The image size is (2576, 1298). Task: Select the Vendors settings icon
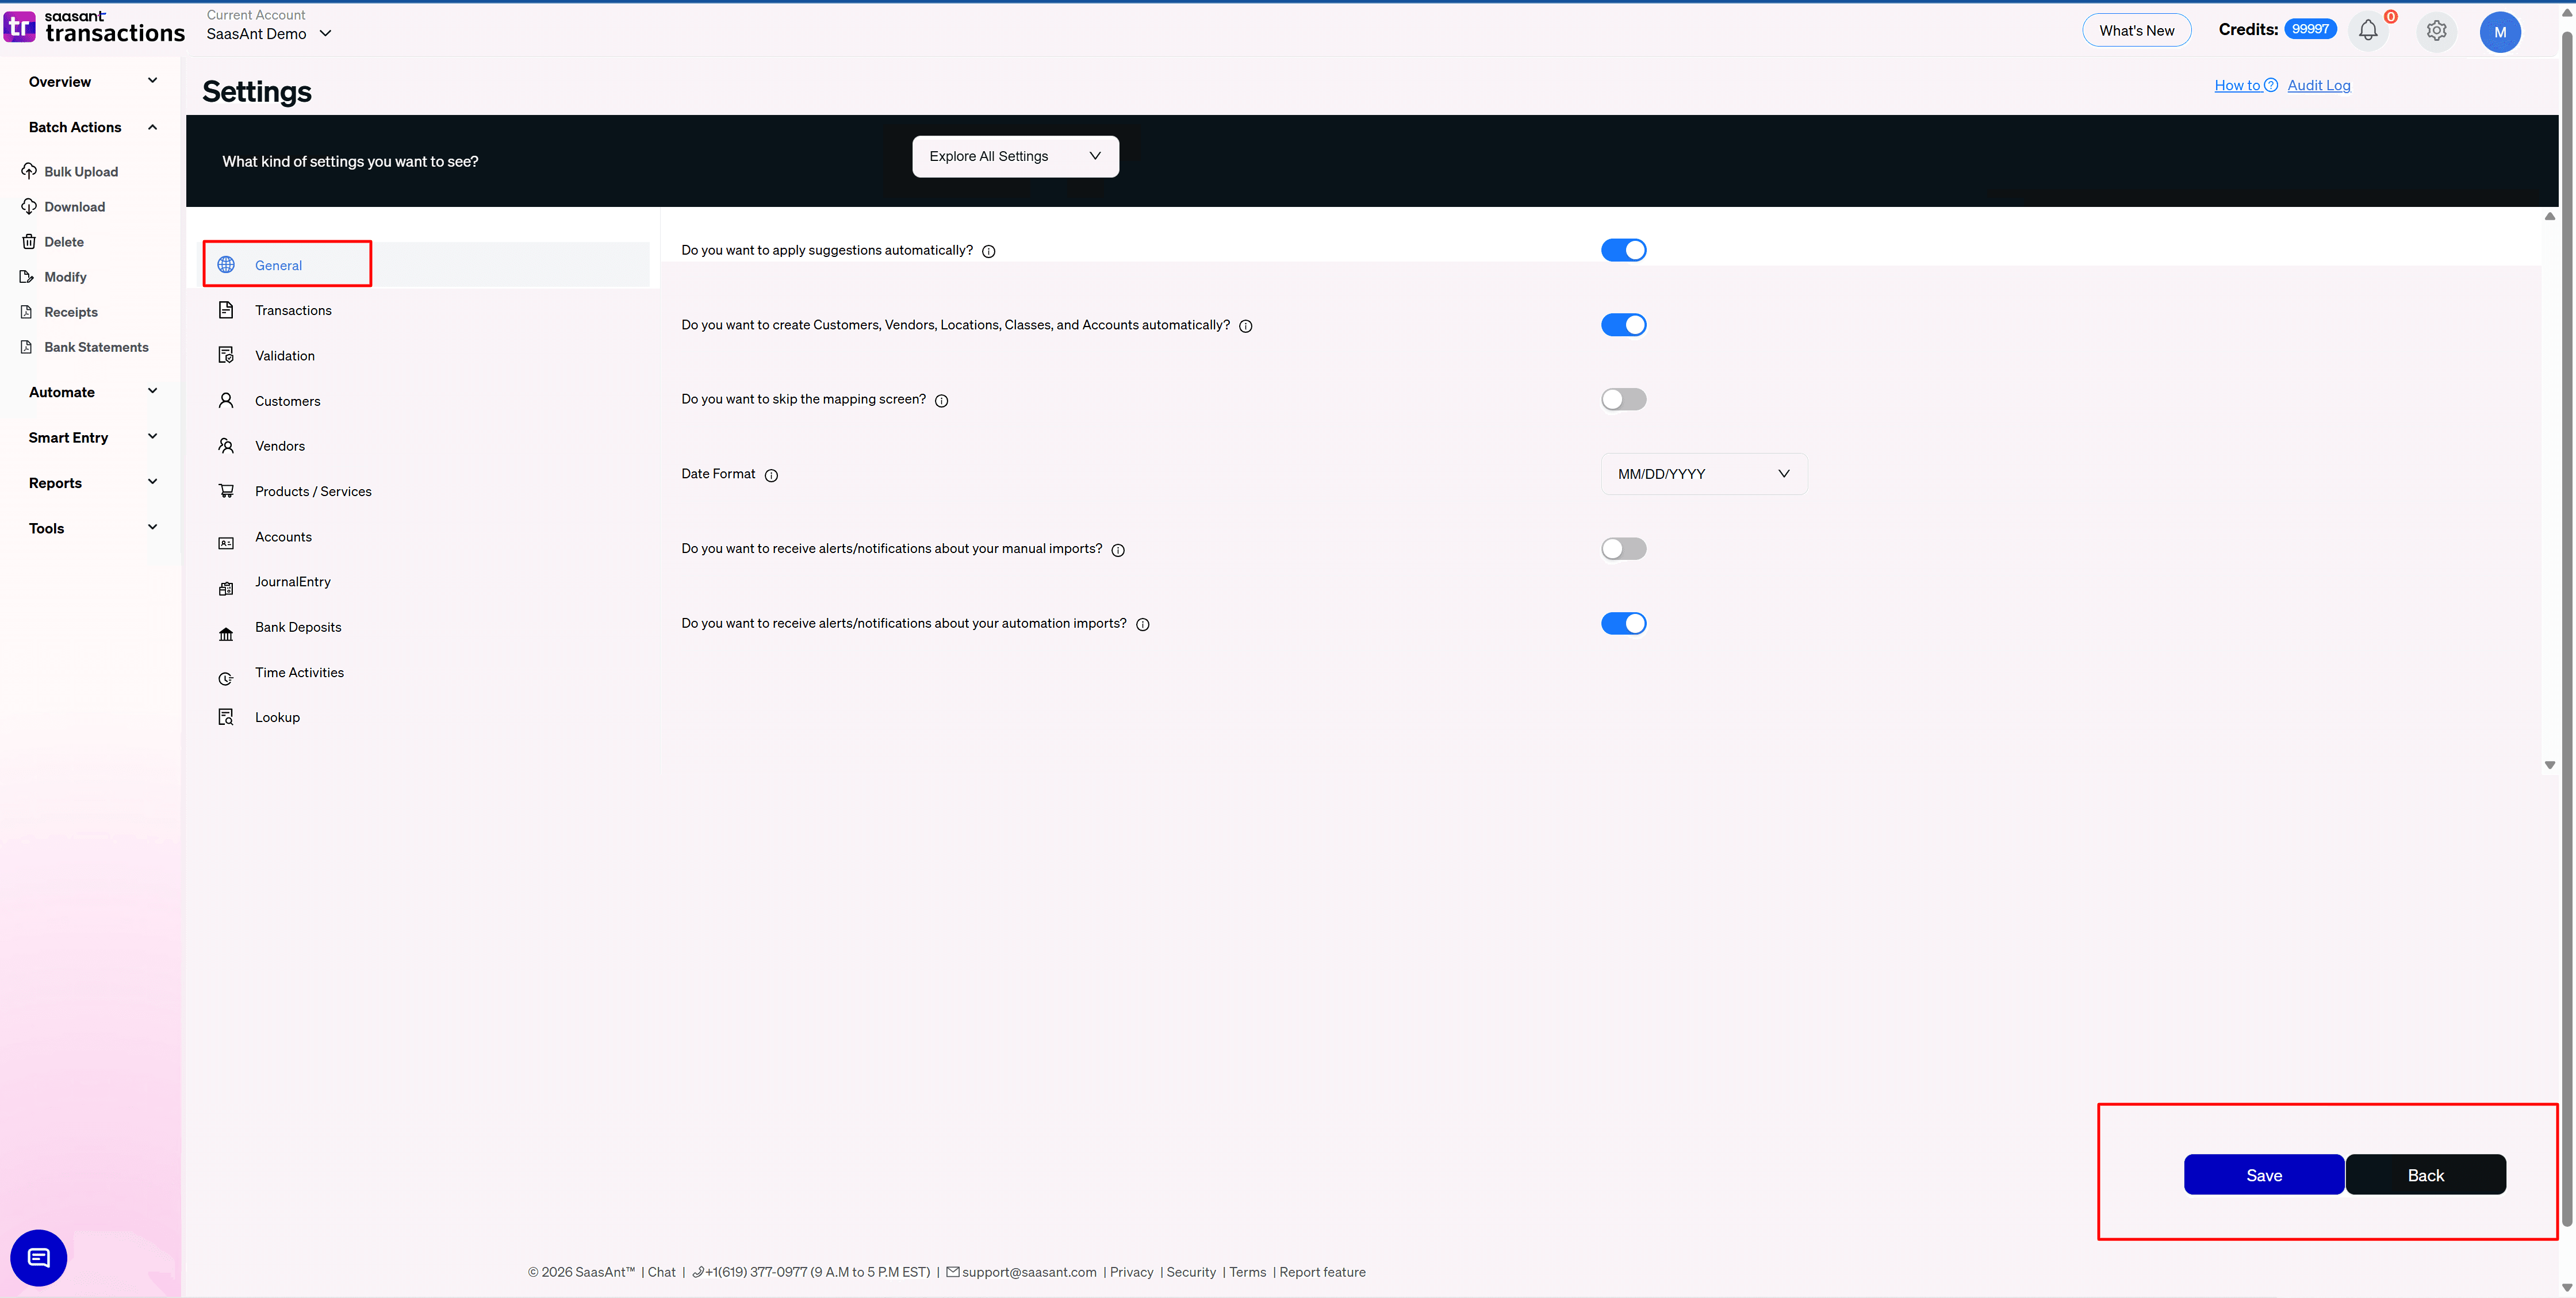pyautogui.click(x=226, y=446)
